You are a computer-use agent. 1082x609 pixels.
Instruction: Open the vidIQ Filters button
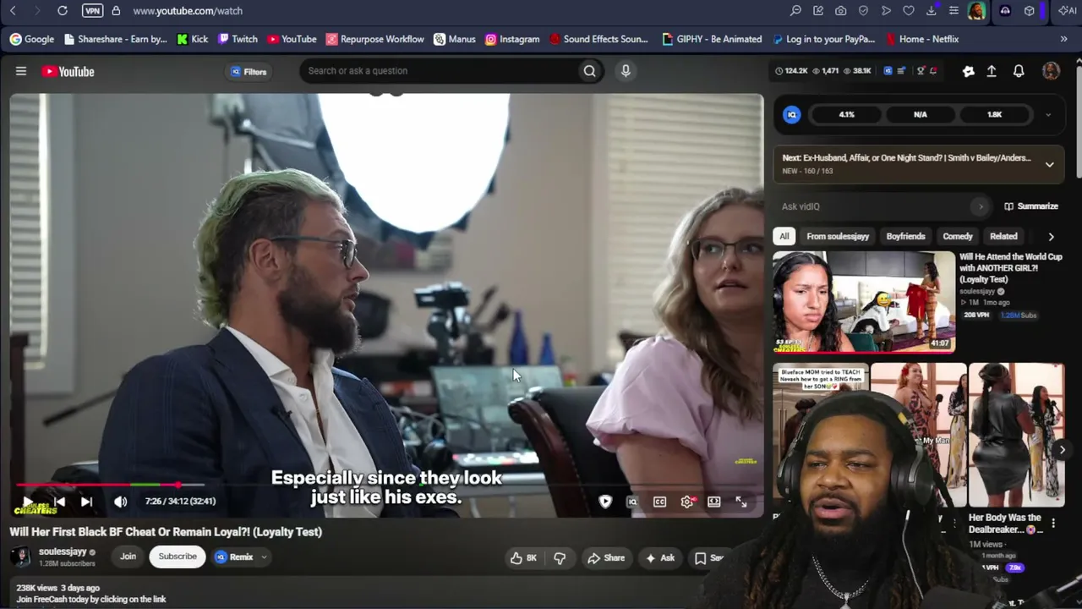249,72
